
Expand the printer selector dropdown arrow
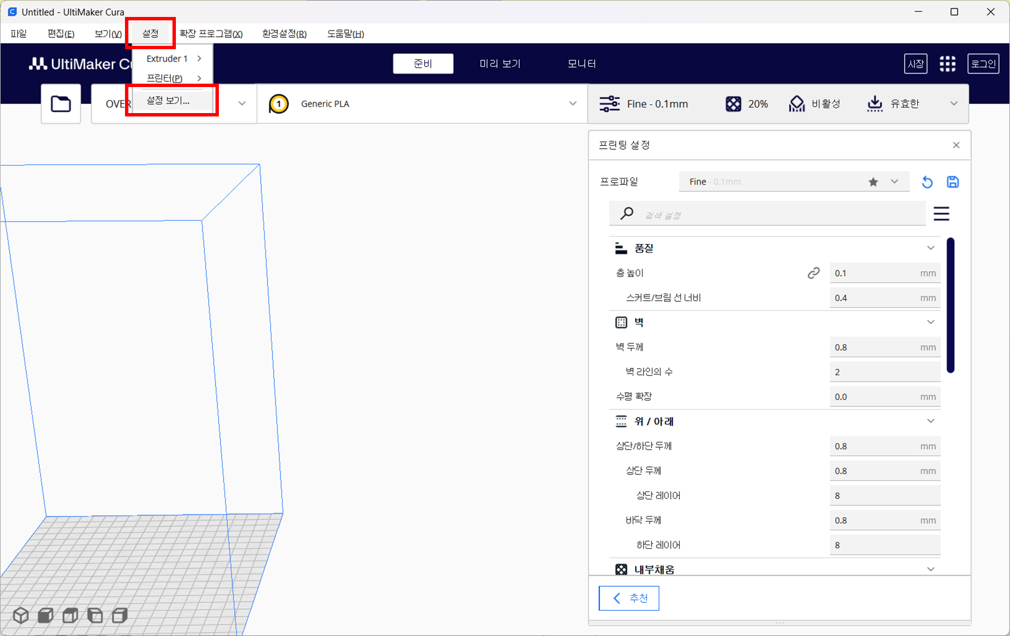tap(242, 104)
